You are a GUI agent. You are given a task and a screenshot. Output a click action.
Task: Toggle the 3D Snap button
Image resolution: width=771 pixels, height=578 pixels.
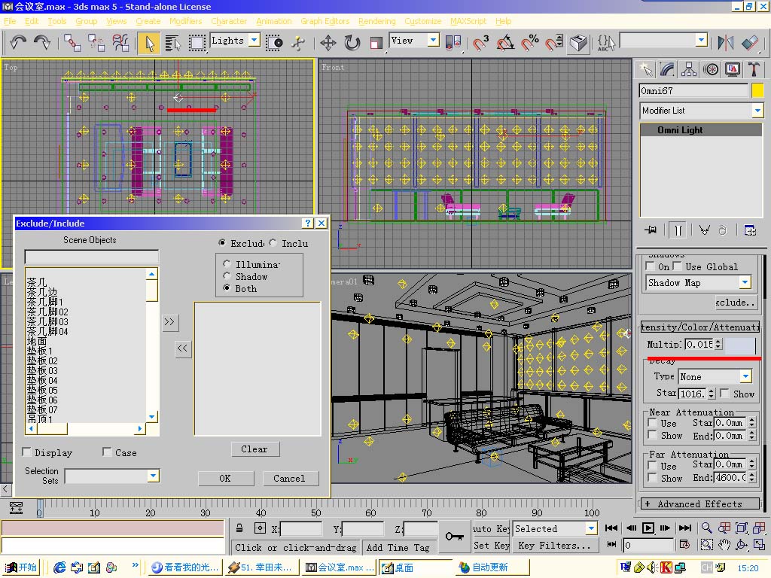[x=481, y=42]
